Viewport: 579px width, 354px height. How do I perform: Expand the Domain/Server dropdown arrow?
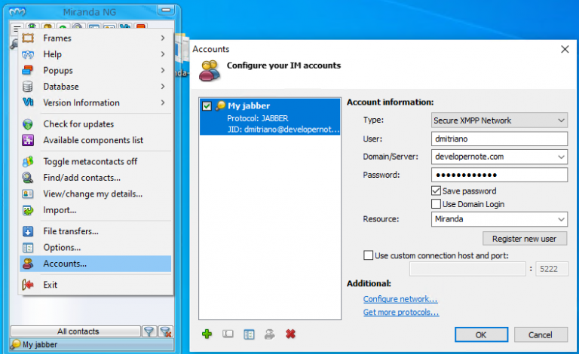coord(561,157)
